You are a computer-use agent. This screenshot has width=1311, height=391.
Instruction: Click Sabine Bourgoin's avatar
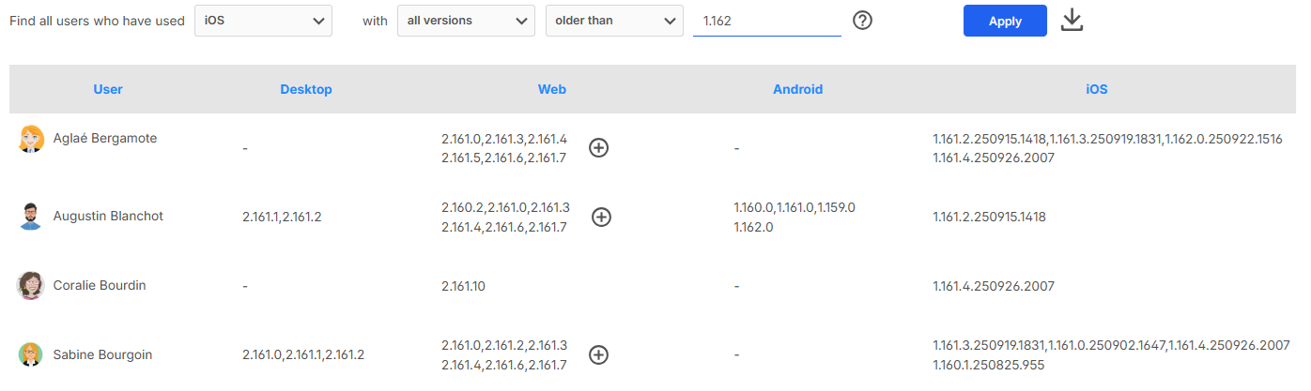pyautogui.click(x=31, y=354)
